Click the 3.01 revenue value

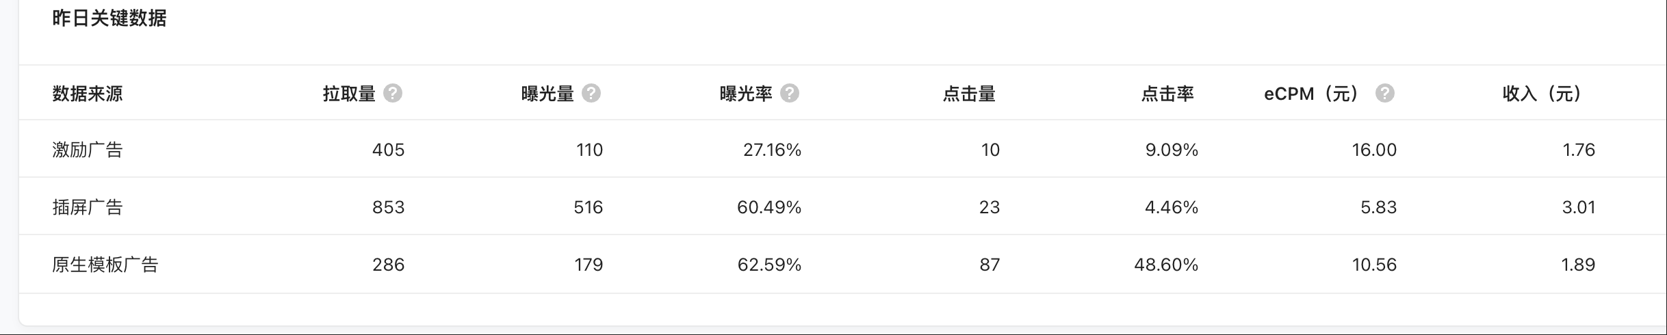(1578, 207)
